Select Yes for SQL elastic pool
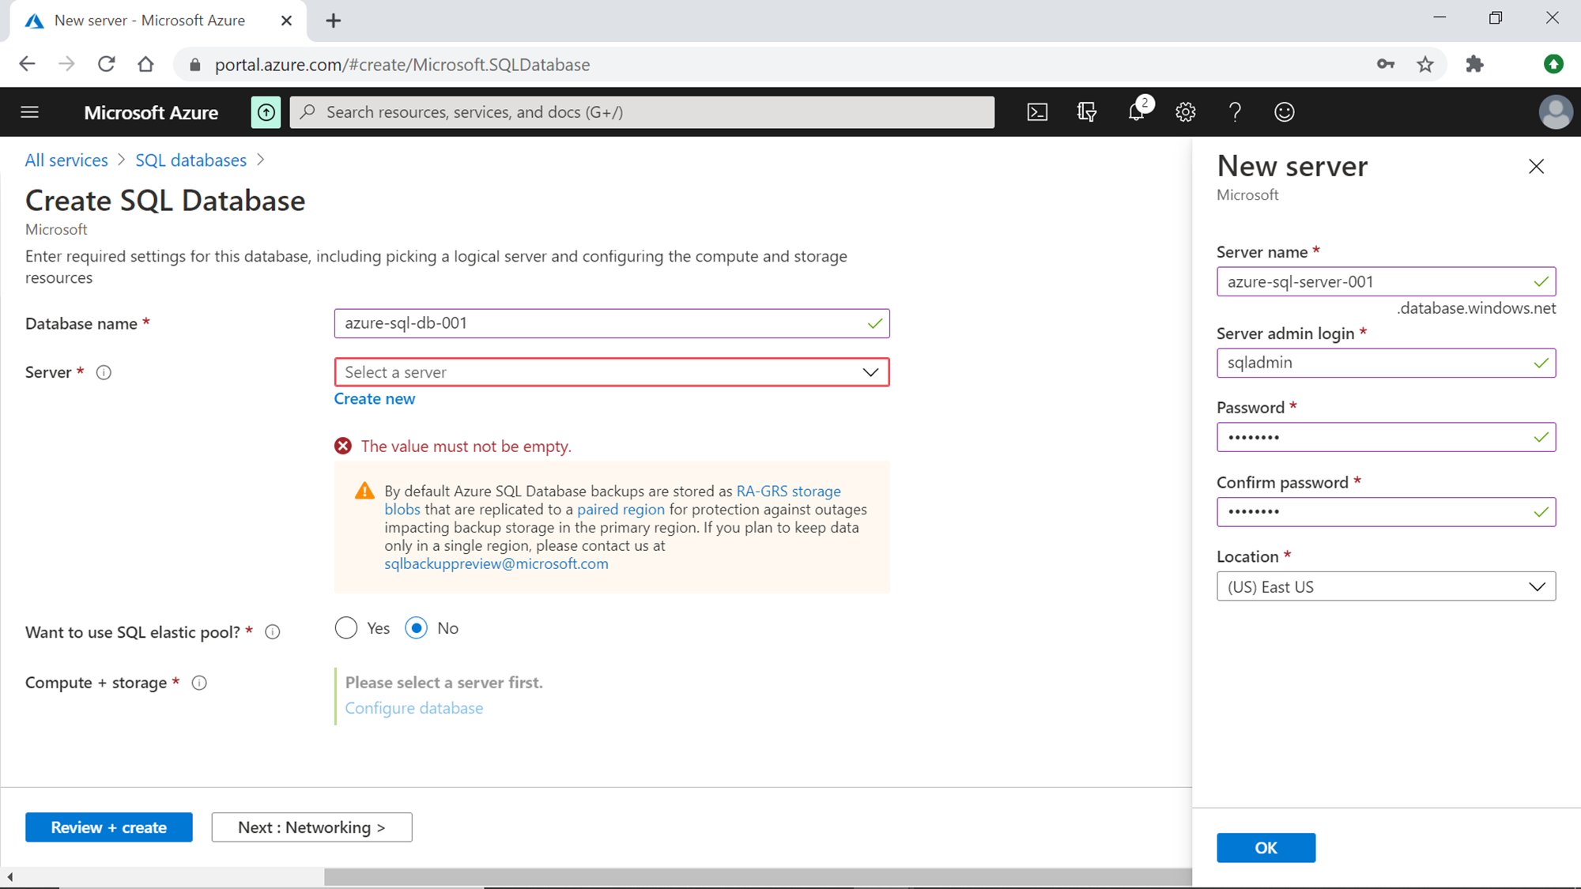 346,628
